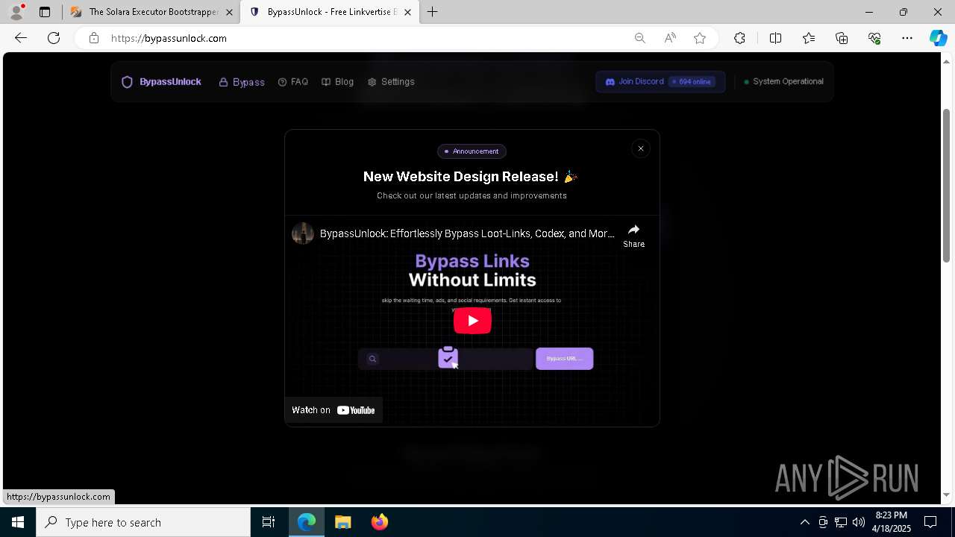This screenshot has width=955, height=537.
Task: Click the zoom magnifier icon in address bar
Action: tap(639, 38)
